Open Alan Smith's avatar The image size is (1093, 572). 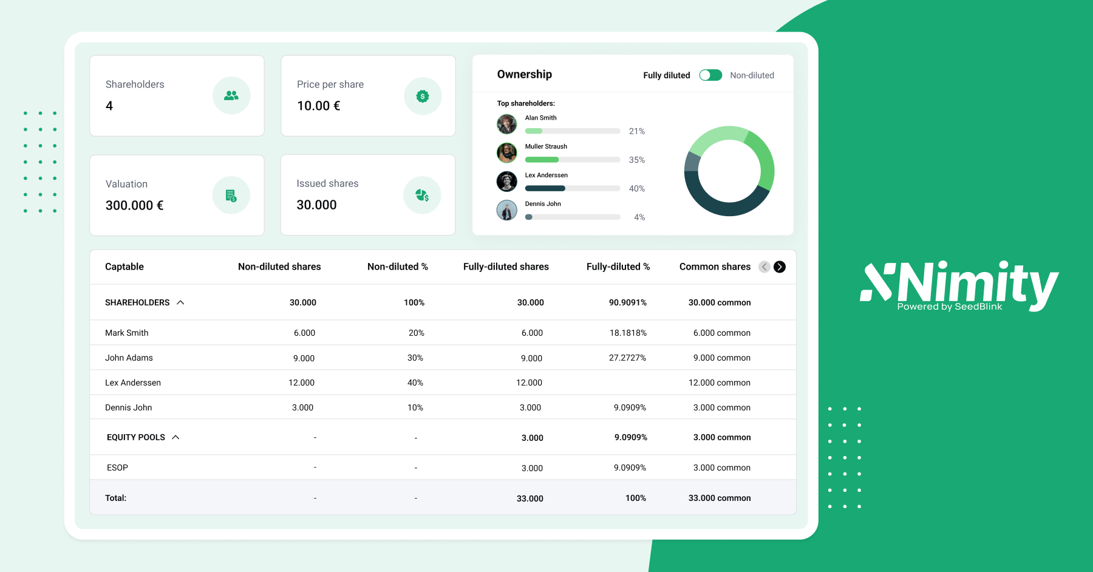[506, 124]
